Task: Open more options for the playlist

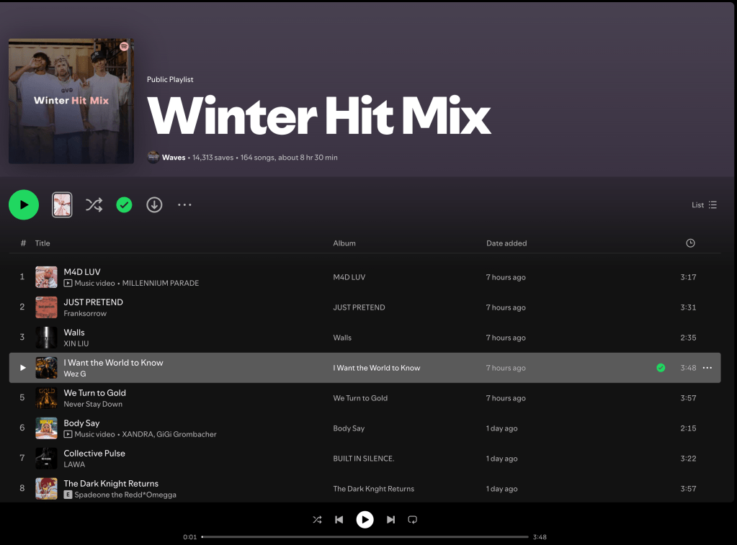Action: pos(184,205)
